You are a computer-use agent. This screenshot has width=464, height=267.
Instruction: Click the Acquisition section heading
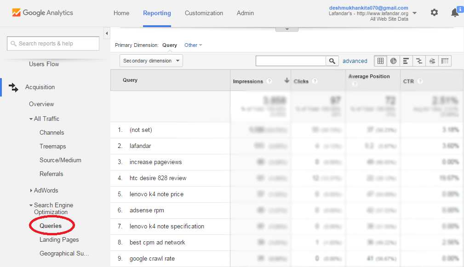(40, 87)
